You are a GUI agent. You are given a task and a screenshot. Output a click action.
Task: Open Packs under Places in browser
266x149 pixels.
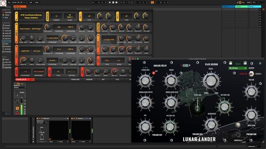[x=6, y=60]
